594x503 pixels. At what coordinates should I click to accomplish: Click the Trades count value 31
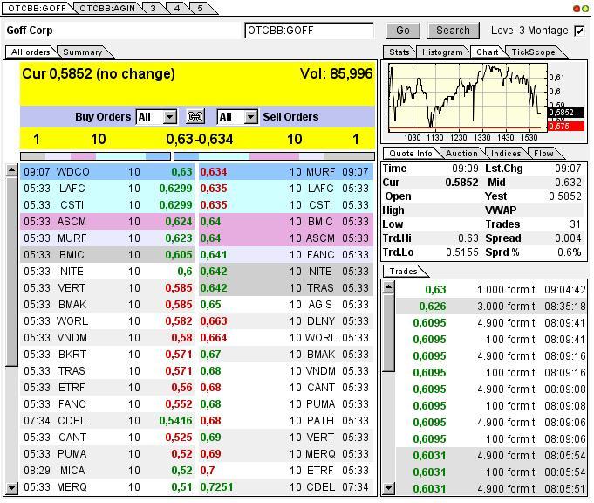tap(575, 224)
